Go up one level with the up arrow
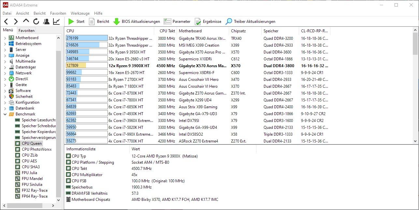The image size is (419, 210). coord(26,21)
